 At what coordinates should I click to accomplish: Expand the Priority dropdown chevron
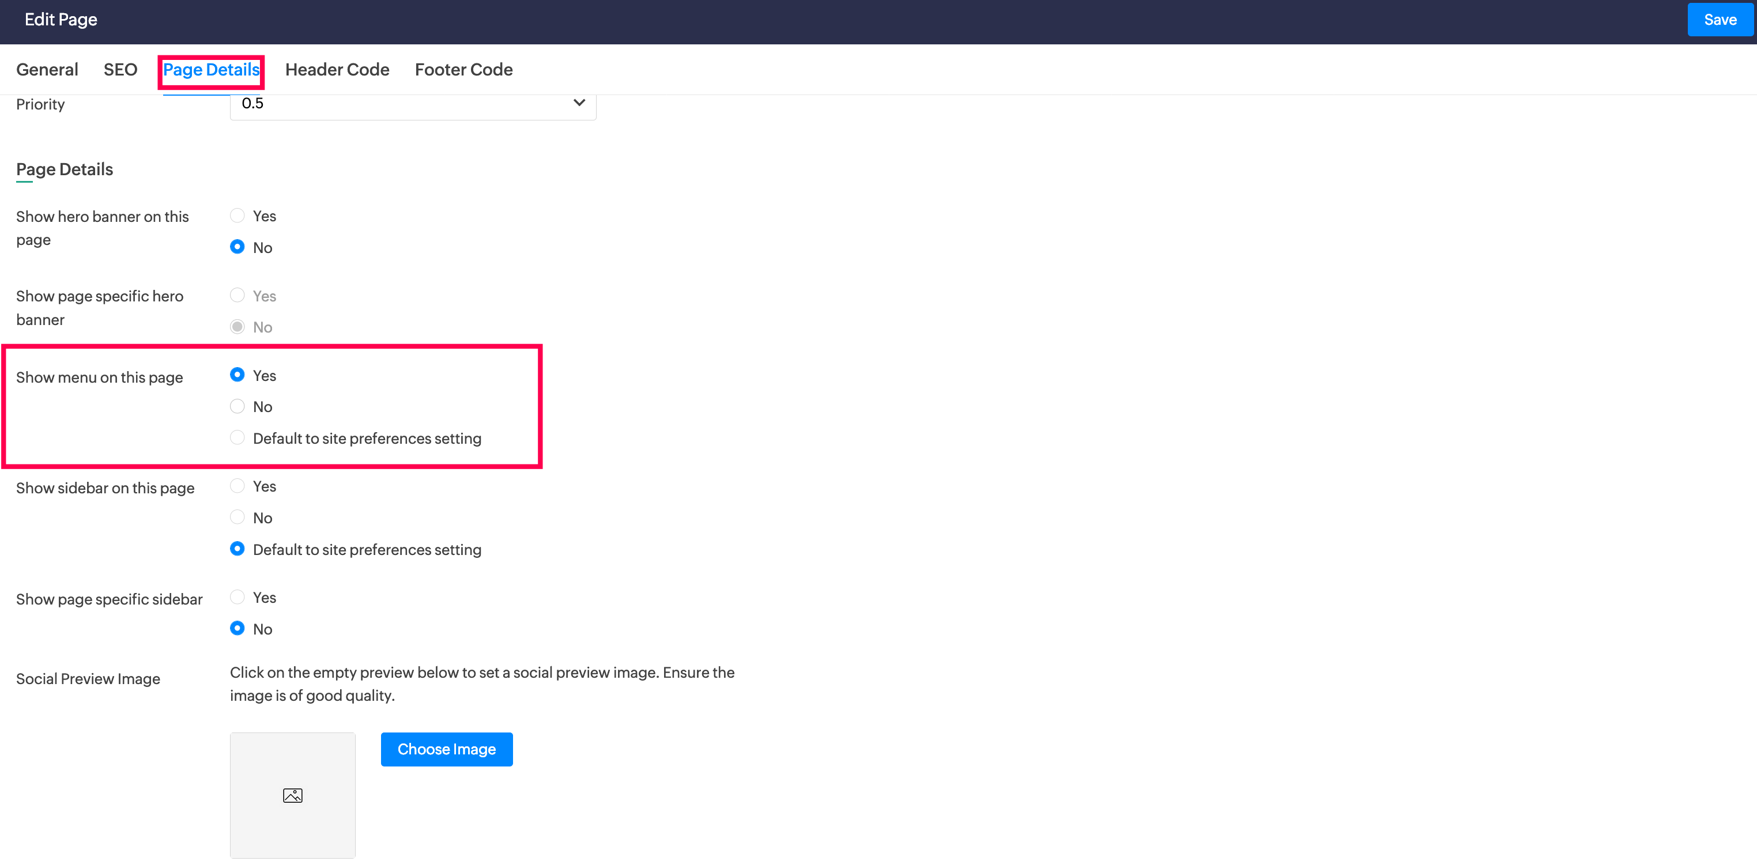click(579, 103)
